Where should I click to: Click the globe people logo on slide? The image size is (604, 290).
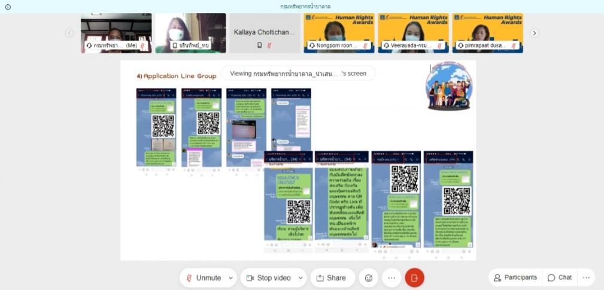[449, 87]
